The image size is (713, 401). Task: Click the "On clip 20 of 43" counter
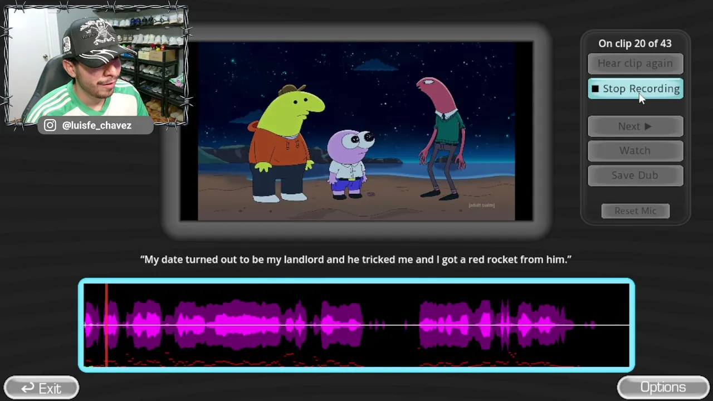click(635, 43)
